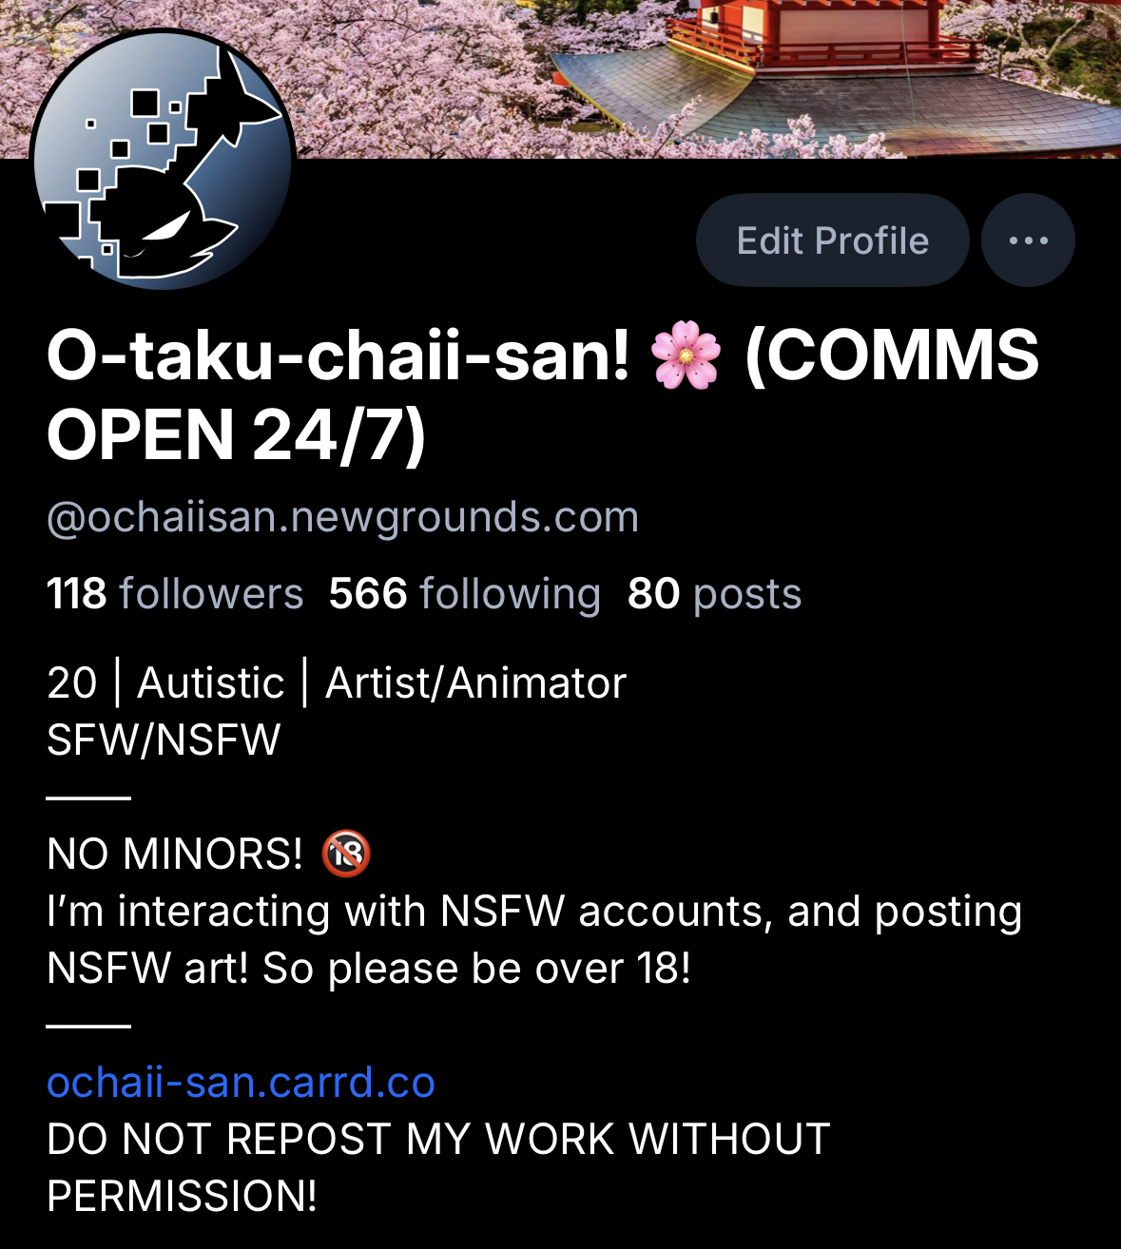Click the @ochaiisan.newgrounds.com handle

tap(343, 517)
